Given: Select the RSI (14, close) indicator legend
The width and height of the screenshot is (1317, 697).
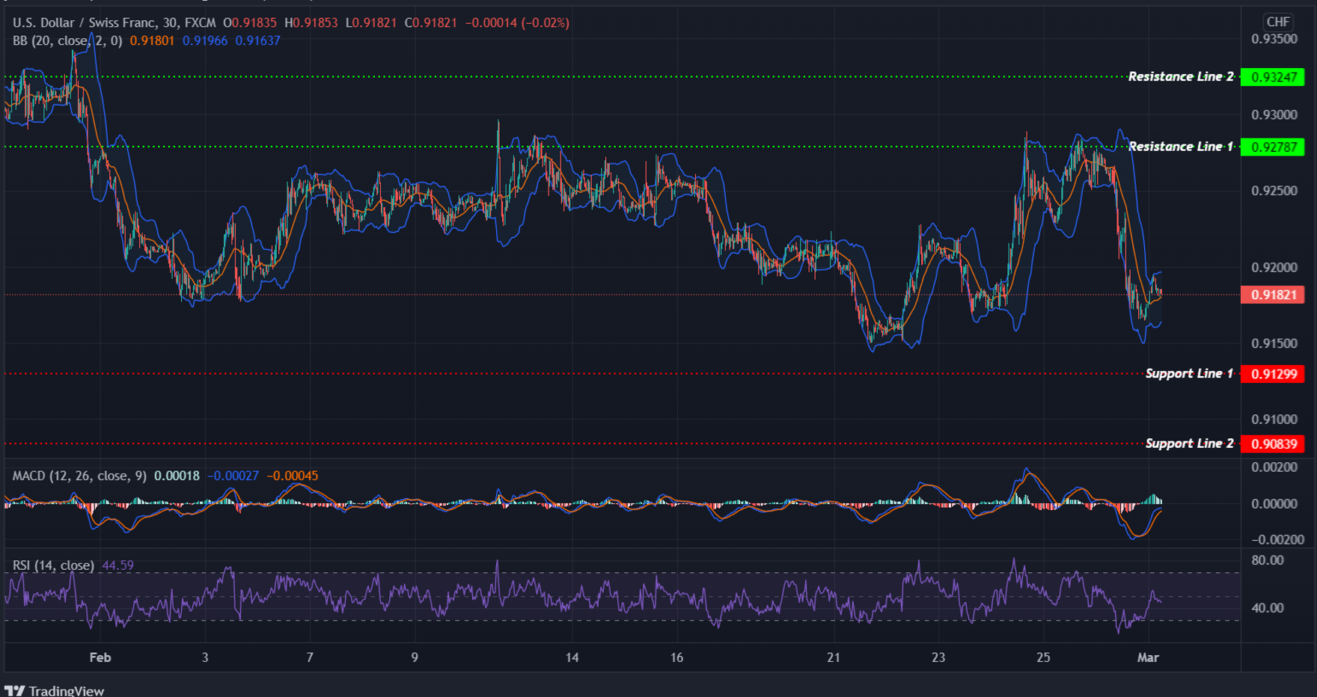Looking at the screenshot, I should pyautogui.click(x=51, y=565).
